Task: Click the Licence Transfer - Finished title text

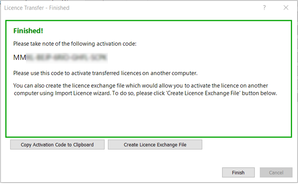Action: 37,8
